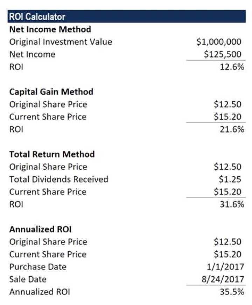Select the Net Income Method ROI 12.6%
252x305 pixels.
click(232, 67)
